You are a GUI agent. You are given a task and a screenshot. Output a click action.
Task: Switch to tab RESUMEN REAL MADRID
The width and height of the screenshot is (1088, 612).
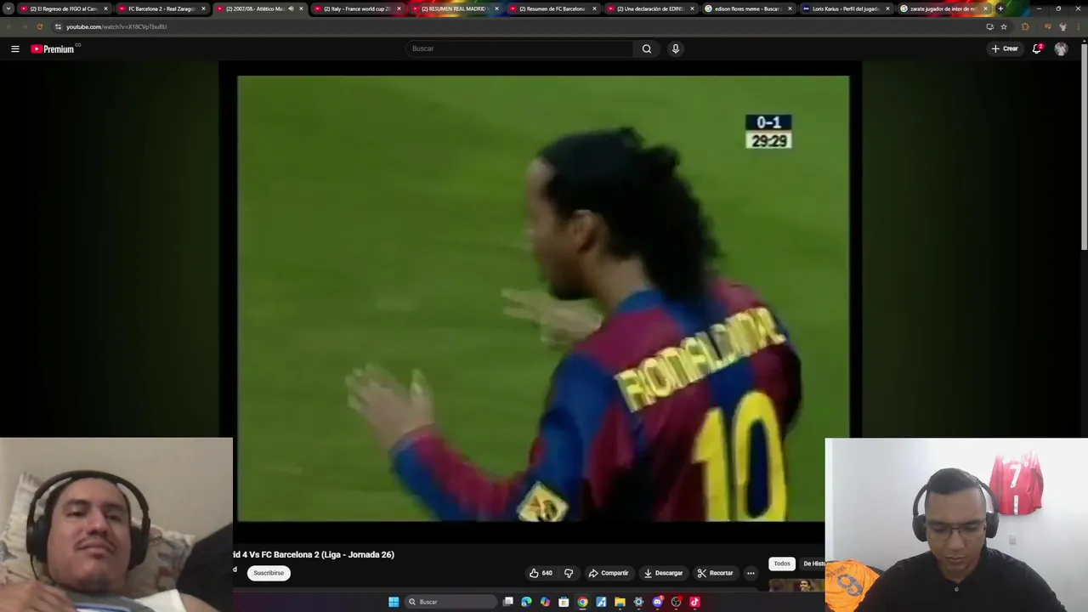(455, 8)
